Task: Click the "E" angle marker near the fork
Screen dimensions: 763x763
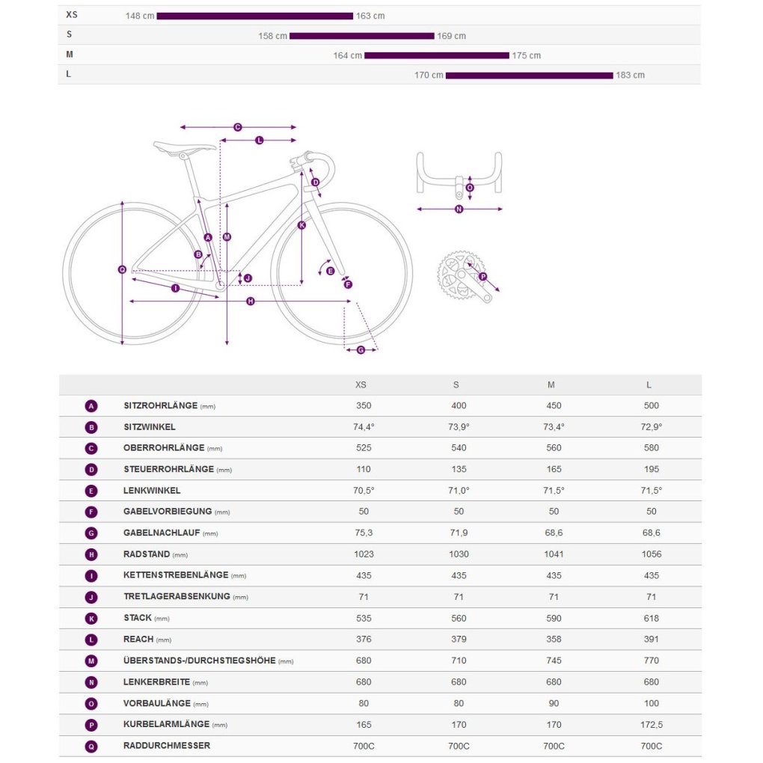Action: tap(331, 271)
